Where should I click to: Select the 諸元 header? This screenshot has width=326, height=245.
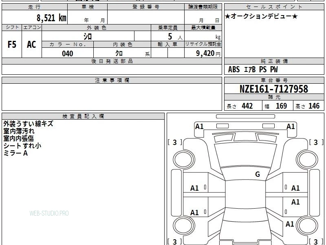click(274, 97)
